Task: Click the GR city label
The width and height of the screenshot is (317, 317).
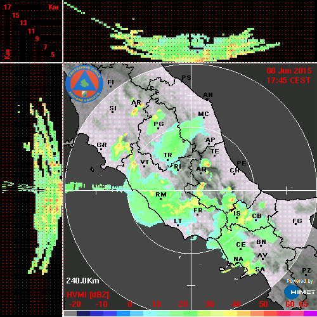Action: (x=101, y=145)
